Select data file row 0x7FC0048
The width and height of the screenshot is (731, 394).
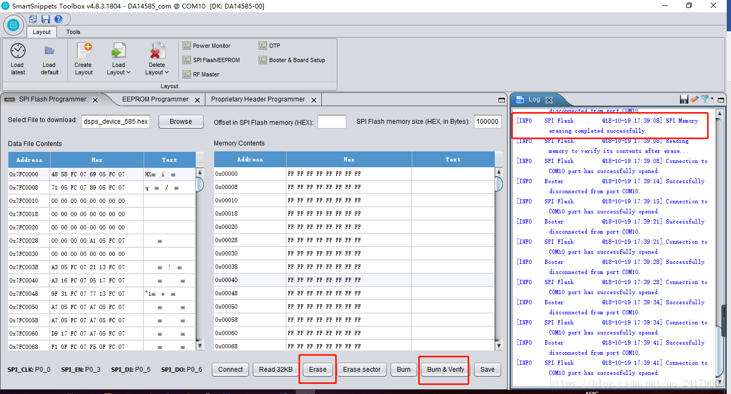click(x=102, y=294)
